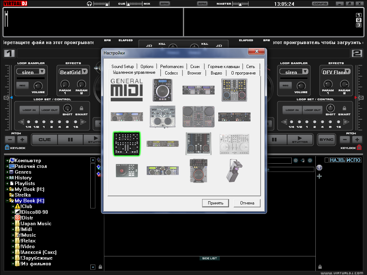367x275 pixels.
Task: Switch to the О программе tab
Action: [243, 73]
